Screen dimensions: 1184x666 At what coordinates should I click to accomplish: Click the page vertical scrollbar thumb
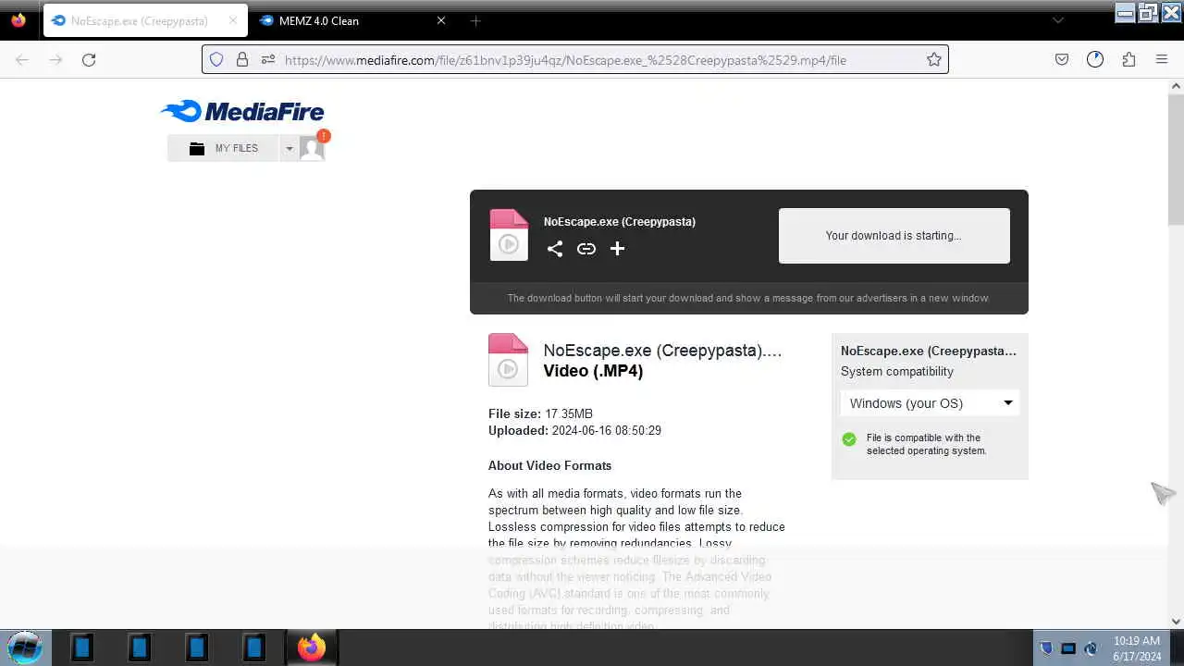1176,158
